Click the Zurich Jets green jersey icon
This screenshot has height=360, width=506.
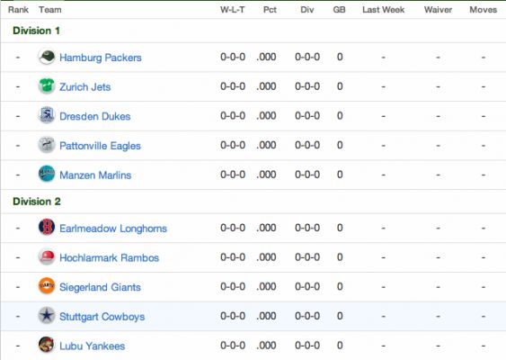[x=47, y=86]
